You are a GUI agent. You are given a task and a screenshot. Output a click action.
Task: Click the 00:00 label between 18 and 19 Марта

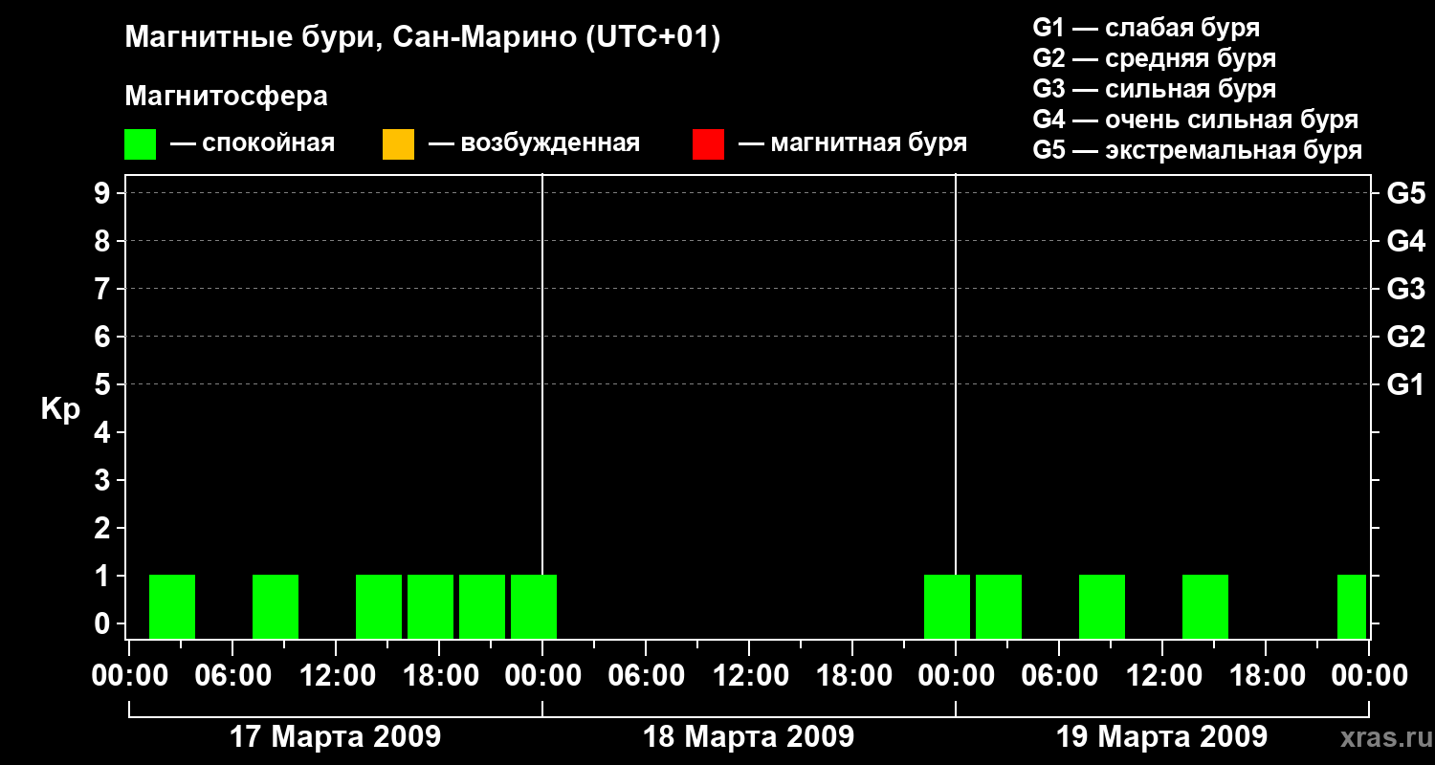[x=956, y=676]
